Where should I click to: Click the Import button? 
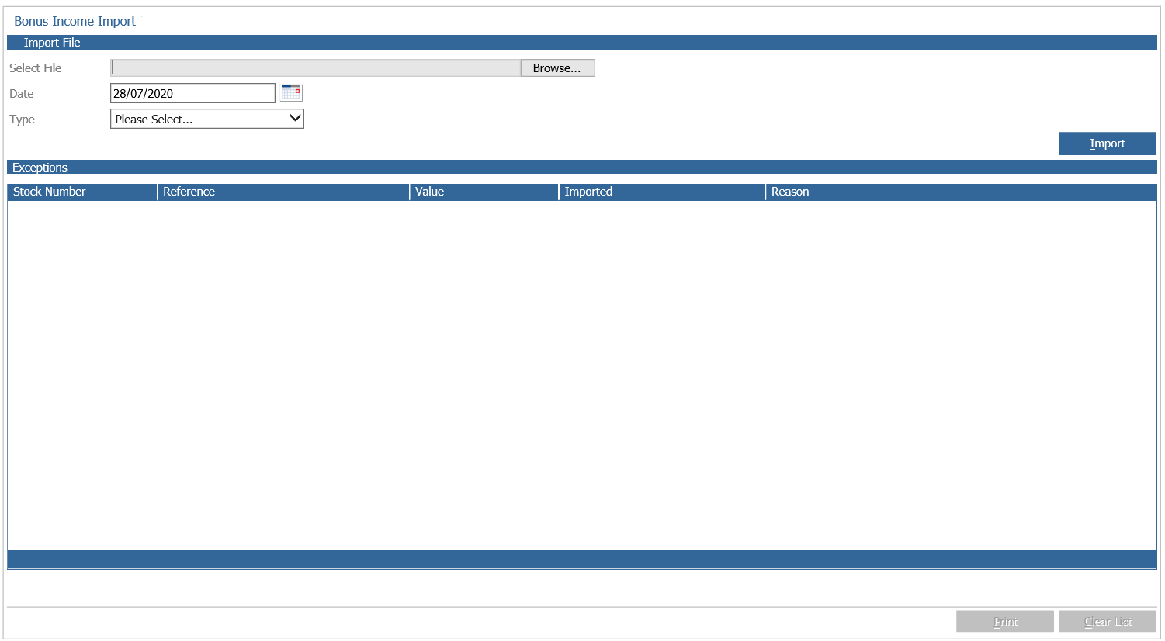[1108, 144]
